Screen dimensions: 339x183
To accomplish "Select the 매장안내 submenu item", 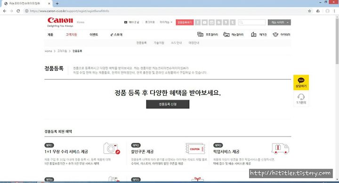I will [194, 43].
